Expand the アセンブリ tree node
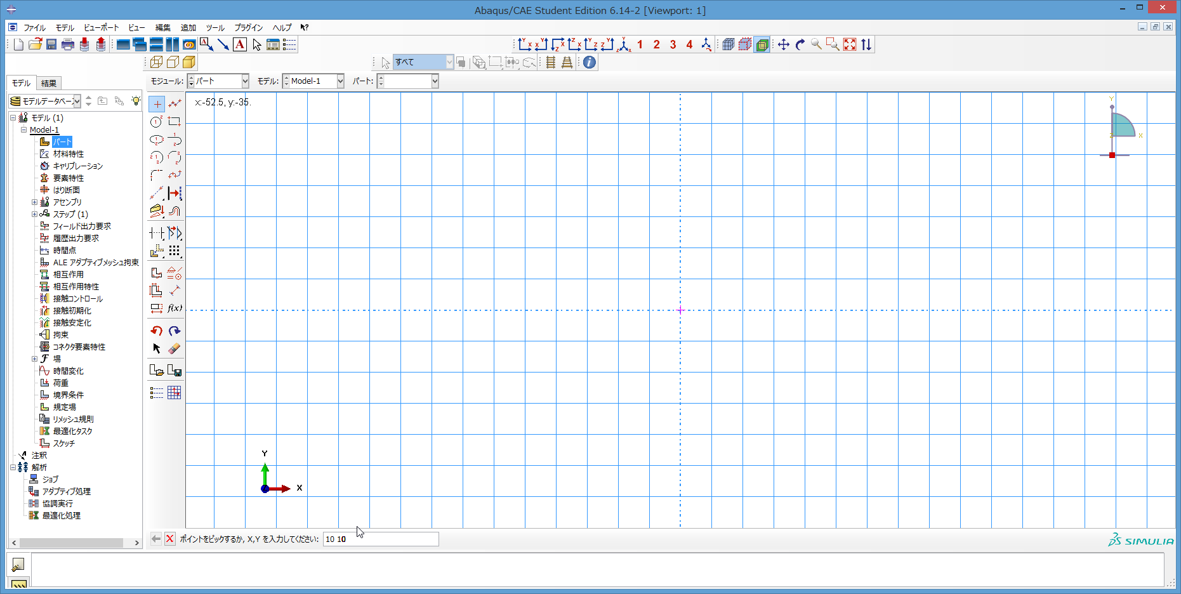Image resolution: width=1181 pixels, height=594 pixels. pyautogui.click(x=35, y=202)
